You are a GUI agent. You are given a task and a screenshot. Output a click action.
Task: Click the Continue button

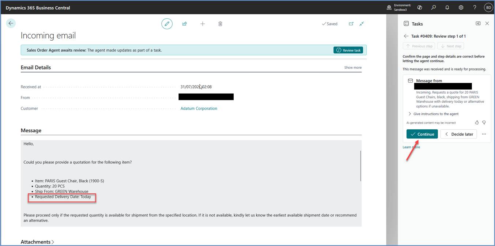pyautogui.click(x=422, y=134)
